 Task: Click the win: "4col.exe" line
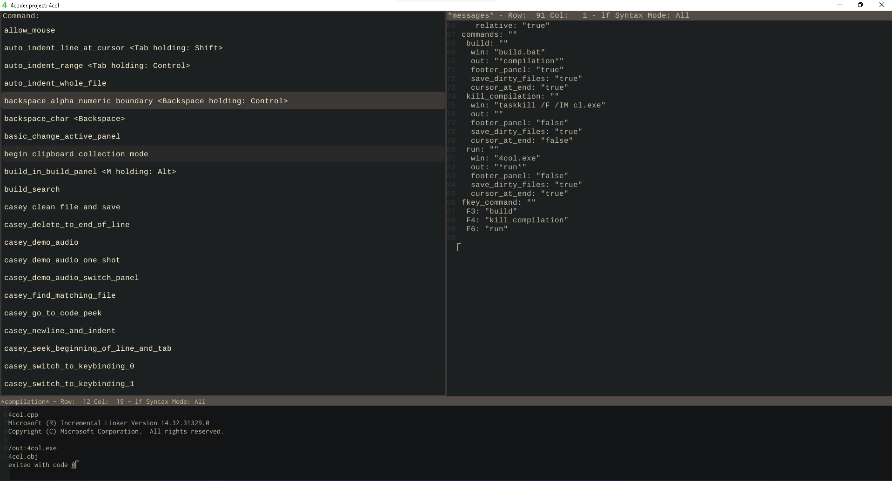point(505,158)
